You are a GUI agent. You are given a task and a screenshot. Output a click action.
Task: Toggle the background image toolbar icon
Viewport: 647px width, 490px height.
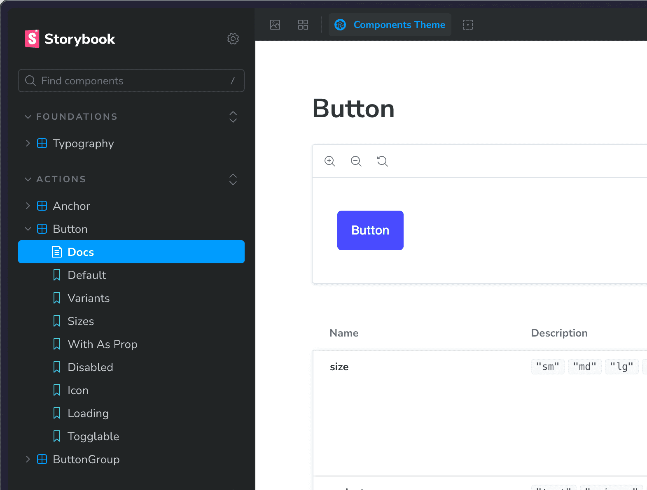[x=275, y=25]
